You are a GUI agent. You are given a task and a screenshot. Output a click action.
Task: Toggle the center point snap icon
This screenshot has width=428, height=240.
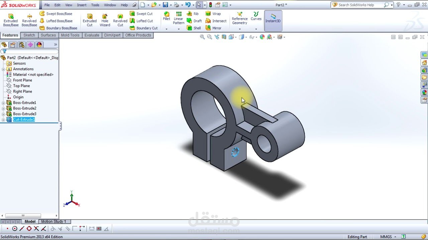(15, 229)
